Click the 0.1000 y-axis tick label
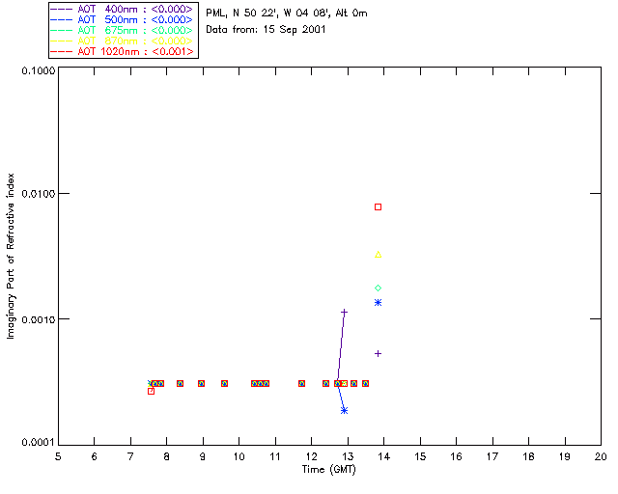This screenshot has height=494, width=618. pos(38,70)
